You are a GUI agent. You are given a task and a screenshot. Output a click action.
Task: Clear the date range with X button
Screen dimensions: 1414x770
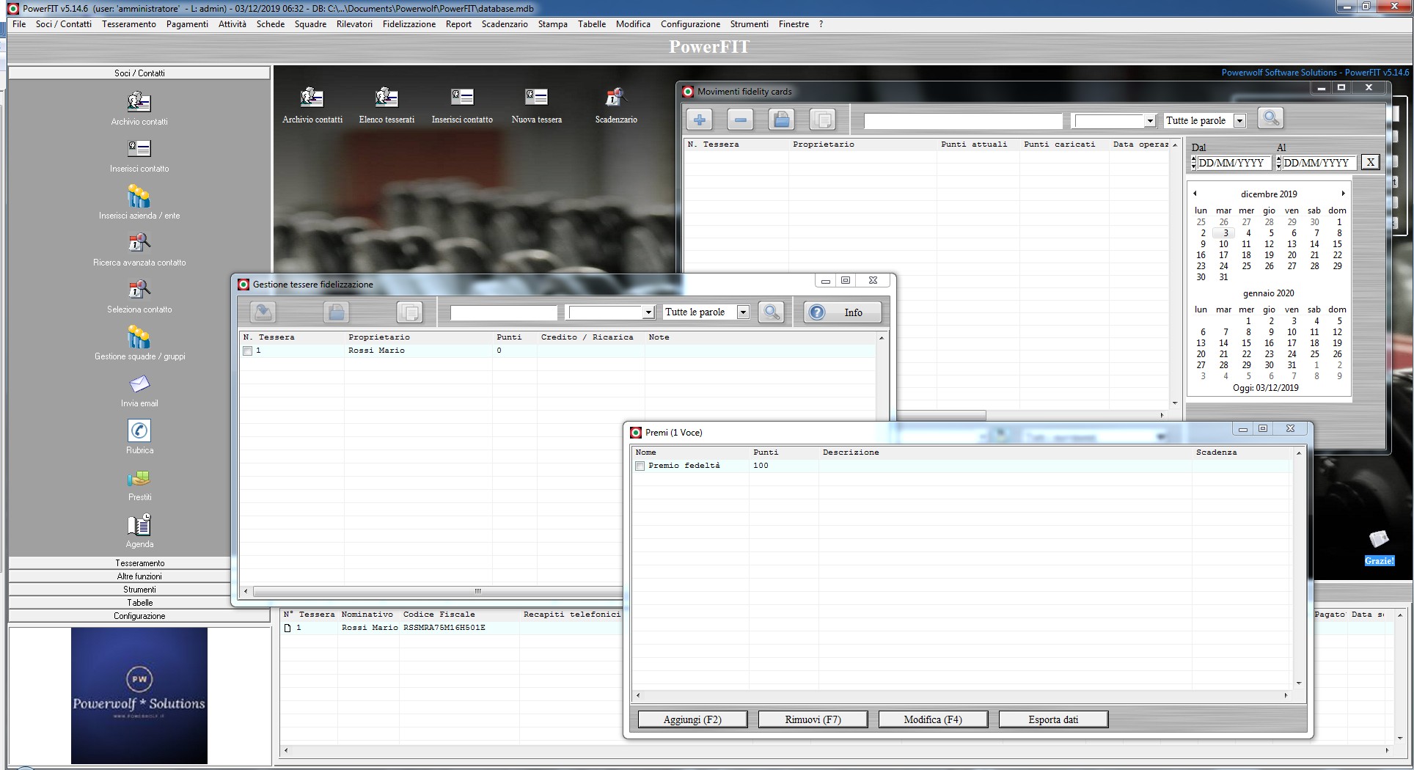click(x=1370, y=163)
